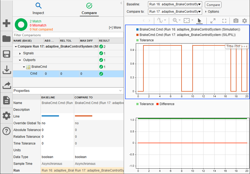Click the RESULT column header
Image resolution: width=250 pixels, height=174 pixels.
click(x=111, y=41)
